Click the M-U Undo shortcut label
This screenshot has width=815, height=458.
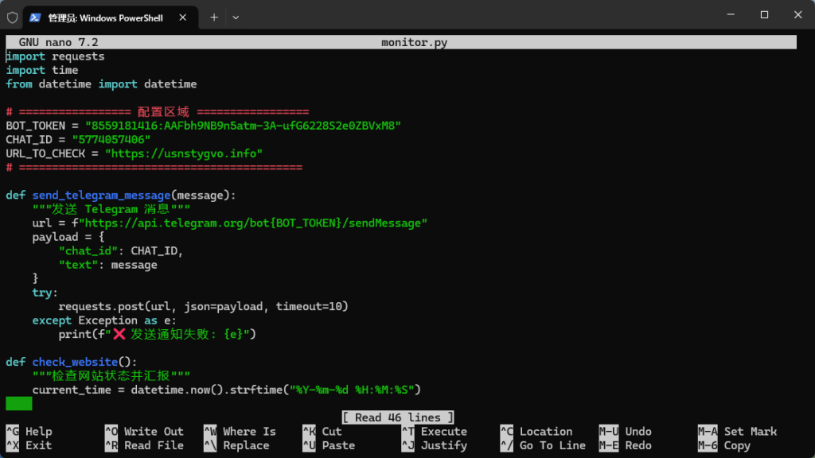[x=625, y=432]
